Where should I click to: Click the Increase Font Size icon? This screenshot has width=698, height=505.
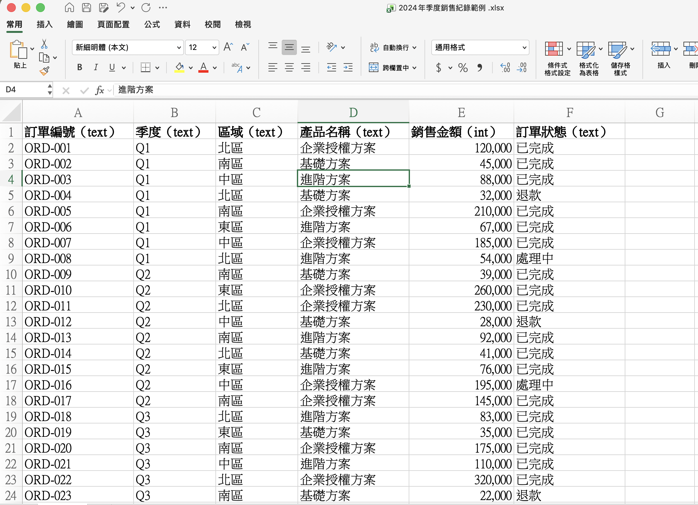tap(228, 47)
